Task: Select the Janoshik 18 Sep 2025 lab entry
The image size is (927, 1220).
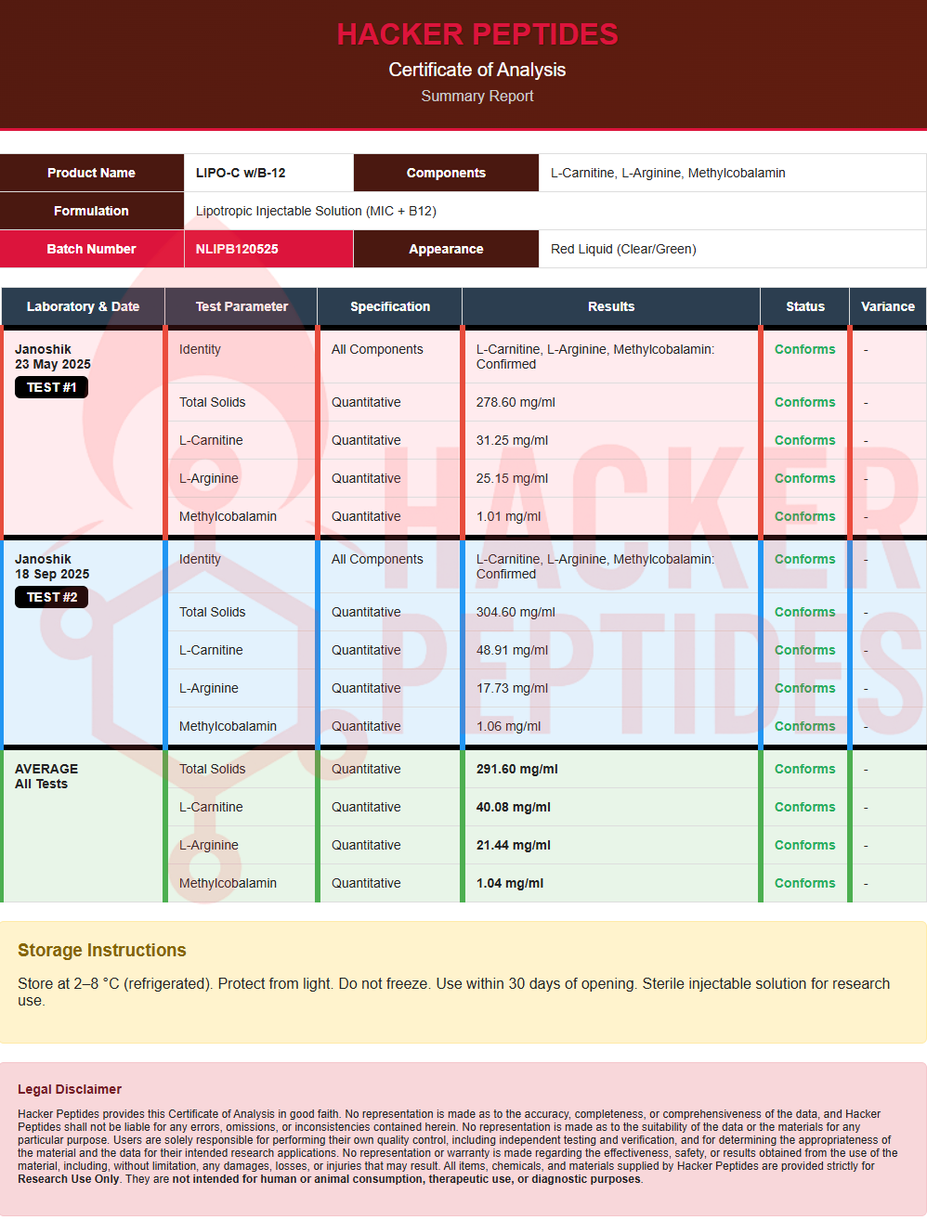Action: 52,566
